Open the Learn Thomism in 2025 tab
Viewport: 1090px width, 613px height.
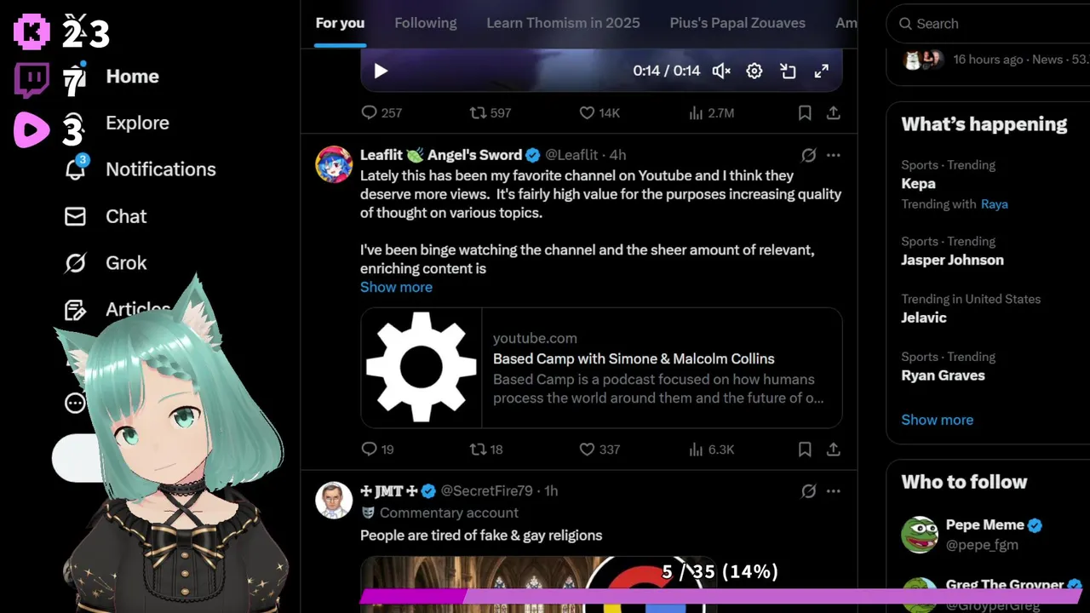[563, 23]
